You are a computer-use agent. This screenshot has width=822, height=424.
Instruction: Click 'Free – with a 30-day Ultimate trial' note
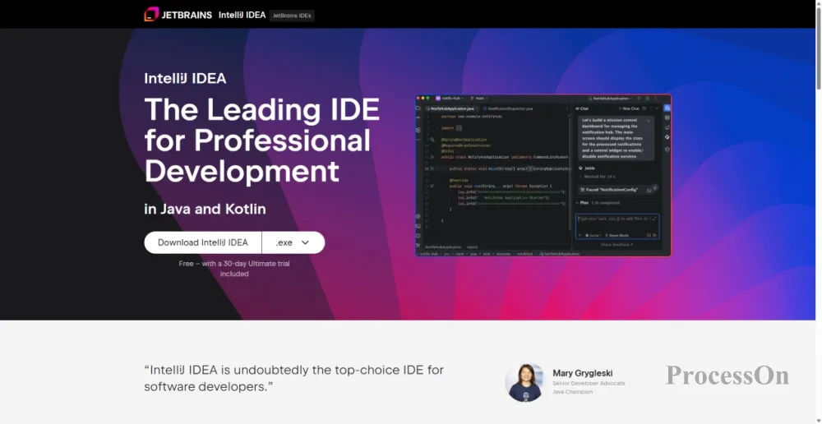tap(234, 269)
